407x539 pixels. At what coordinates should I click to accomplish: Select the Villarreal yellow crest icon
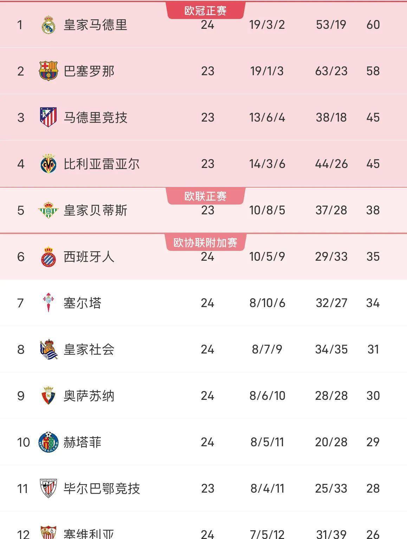pyautogui.click(x=48, y=164)
